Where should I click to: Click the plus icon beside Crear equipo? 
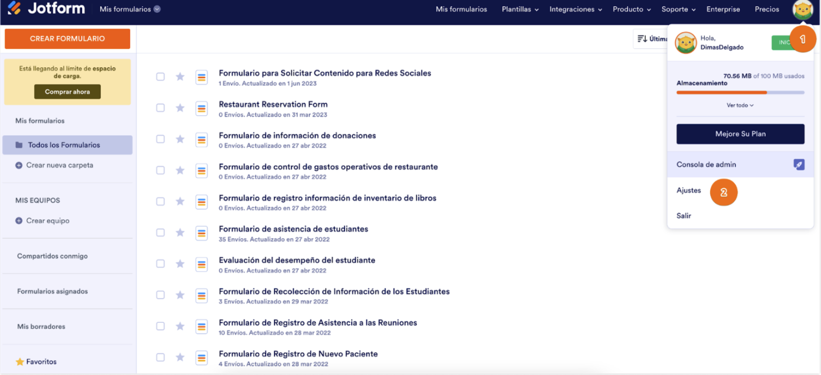coord(19,221)
